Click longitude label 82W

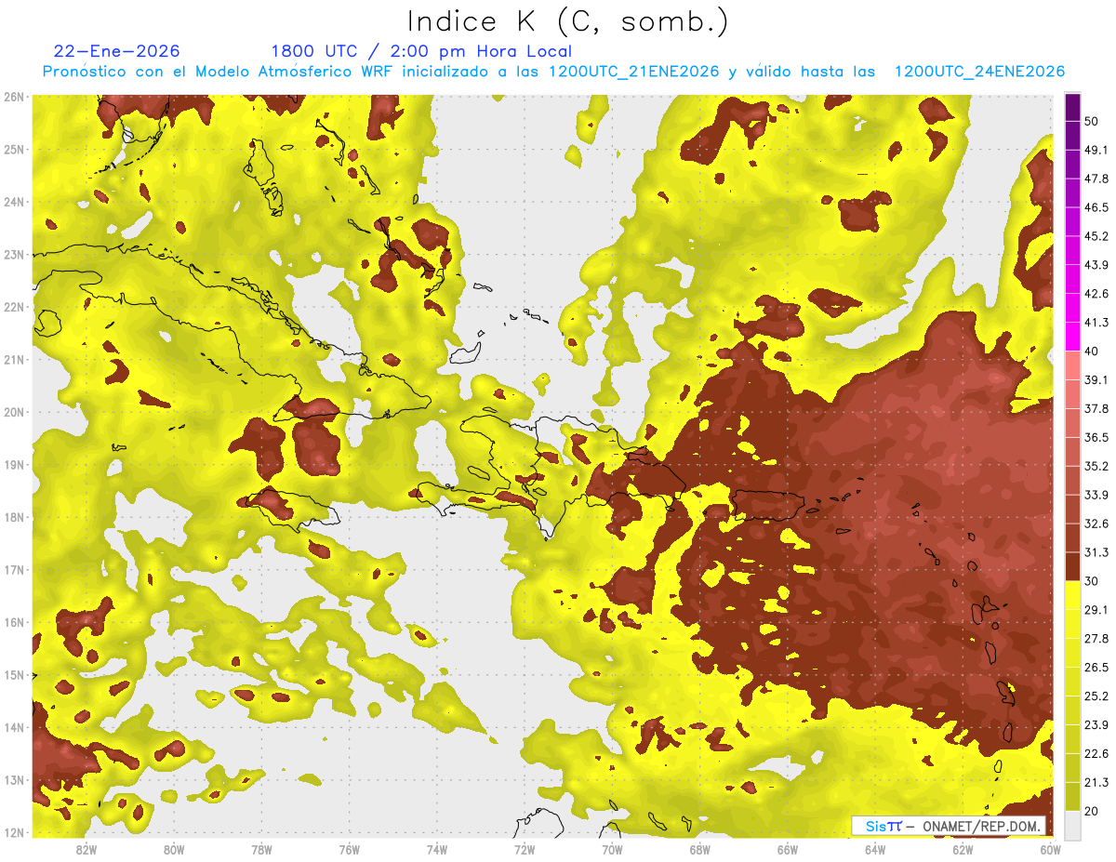pyautogui.click(x=86, y=849)
